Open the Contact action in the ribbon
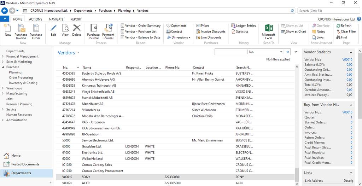Viewport: 362px width, 186px height. 174,31
